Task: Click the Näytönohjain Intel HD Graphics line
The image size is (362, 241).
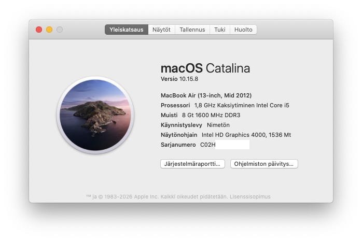Action: [x=226, y=135]
